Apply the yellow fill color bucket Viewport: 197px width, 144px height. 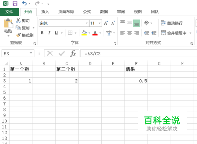[84, 33]
